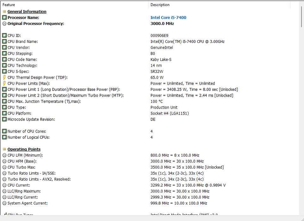Open the Intel Core i5-7400 link

[168, 18]
